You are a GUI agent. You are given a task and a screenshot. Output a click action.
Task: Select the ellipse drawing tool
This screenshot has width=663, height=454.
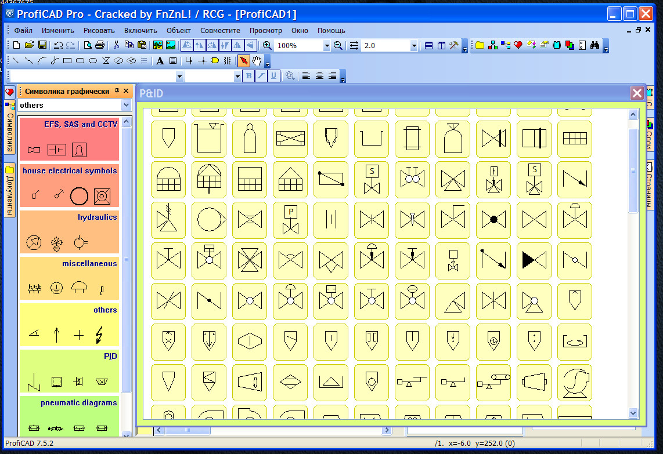pyautogui.click(x=93, y=61)
